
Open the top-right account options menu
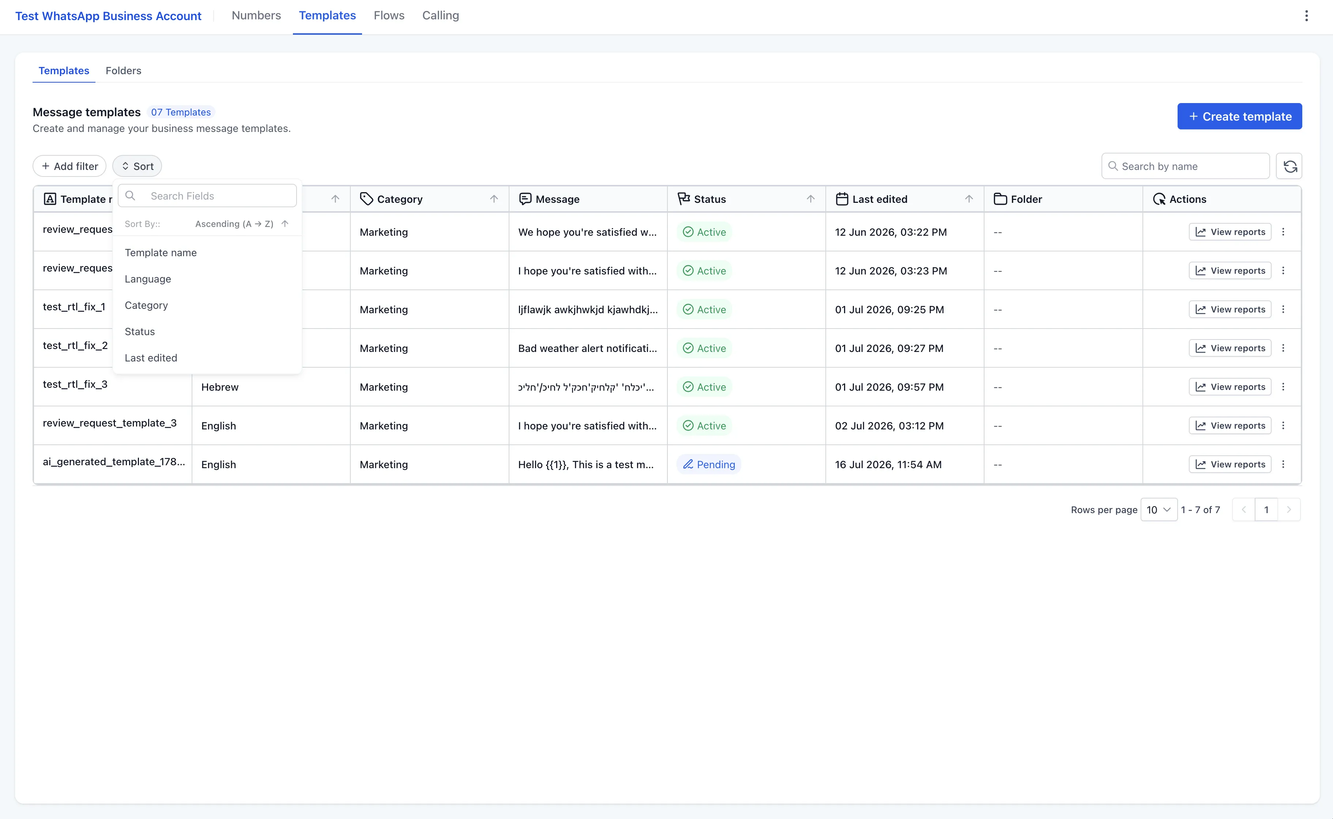tap(1306, 16)
